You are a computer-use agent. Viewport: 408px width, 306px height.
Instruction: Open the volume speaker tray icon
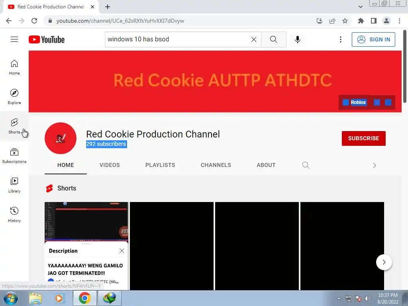click(x=368, y=298)
